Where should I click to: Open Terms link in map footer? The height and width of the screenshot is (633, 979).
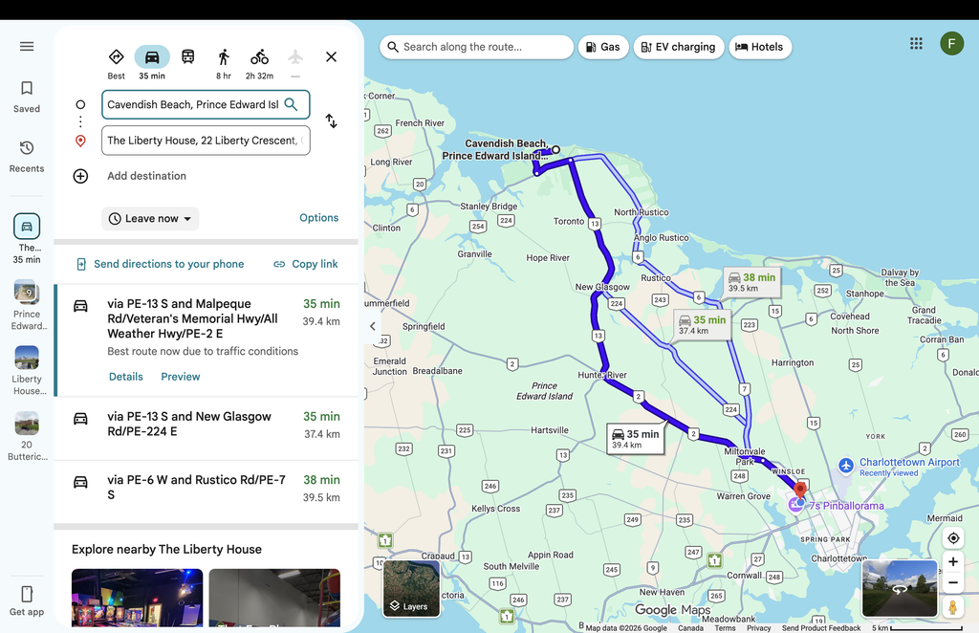click(x=725, y=628)
